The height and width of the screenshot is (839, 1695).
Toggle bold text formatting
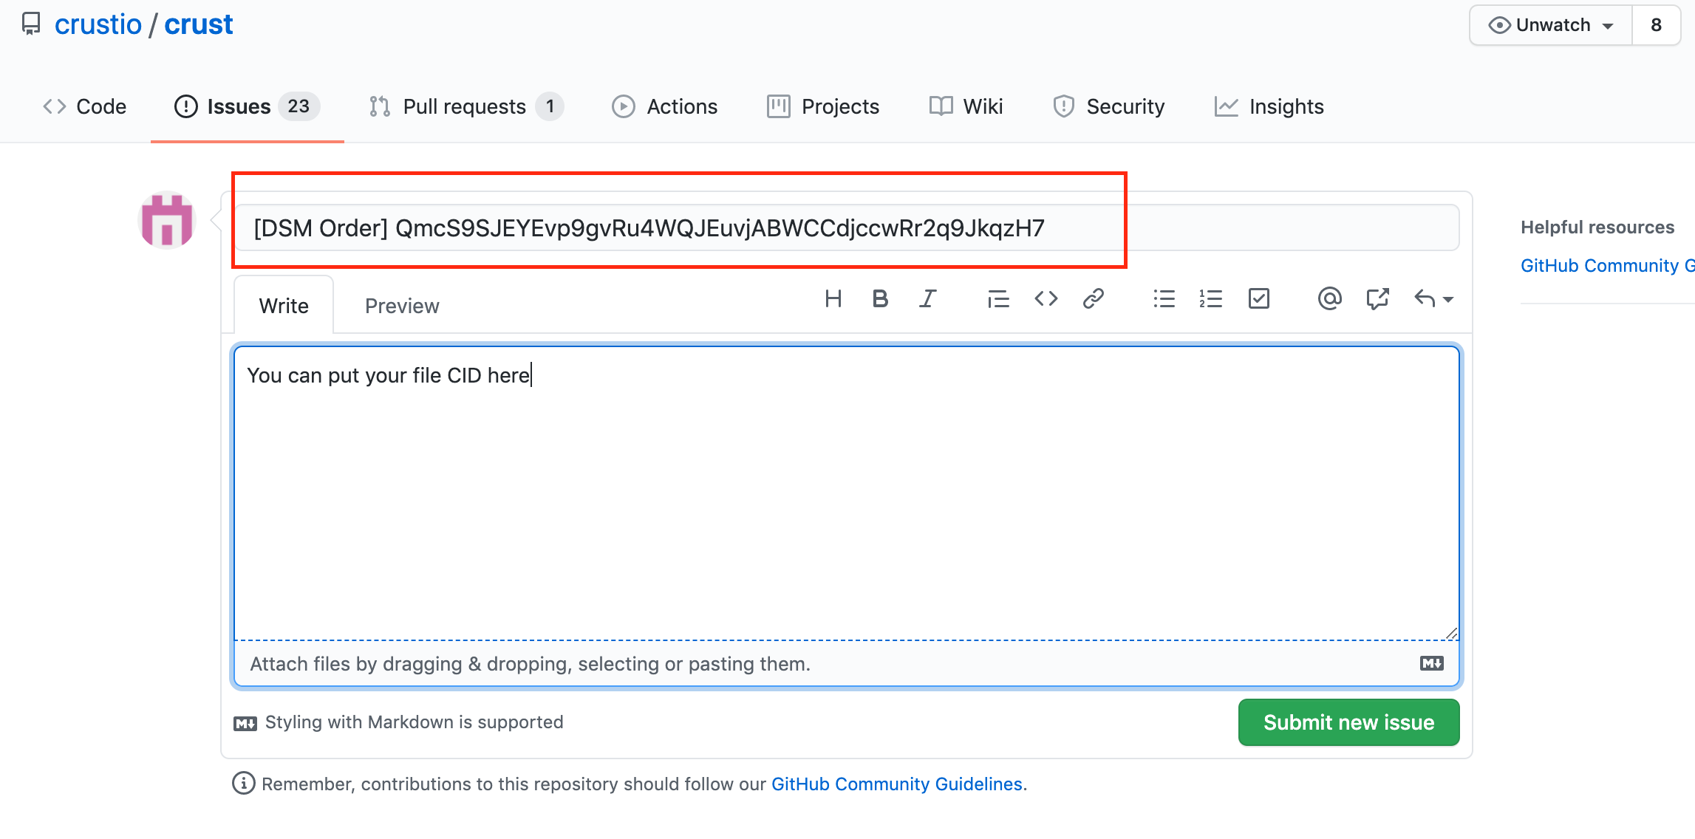[x=879, y=299]
